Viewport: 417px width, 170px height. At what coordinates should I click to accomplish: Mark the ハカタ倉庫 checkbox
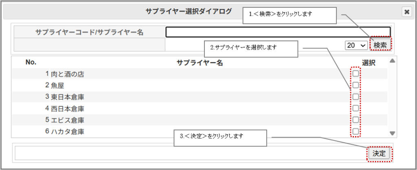pos(356,131)
